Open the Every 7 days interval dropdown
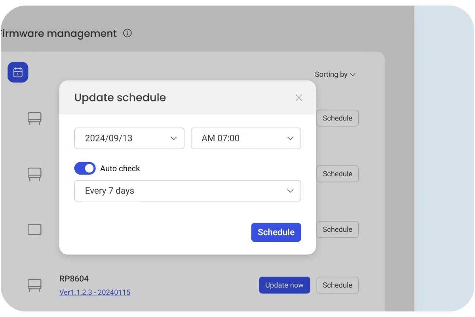 click(x=187, y=191)
